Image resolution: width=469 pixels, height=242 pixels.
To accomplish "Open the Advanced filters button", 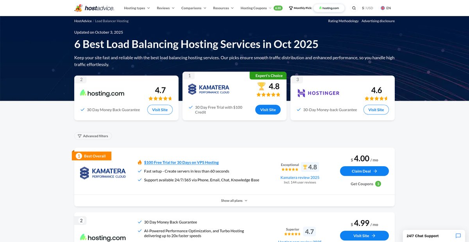I will pyautogui.click(x=93, y=136).
